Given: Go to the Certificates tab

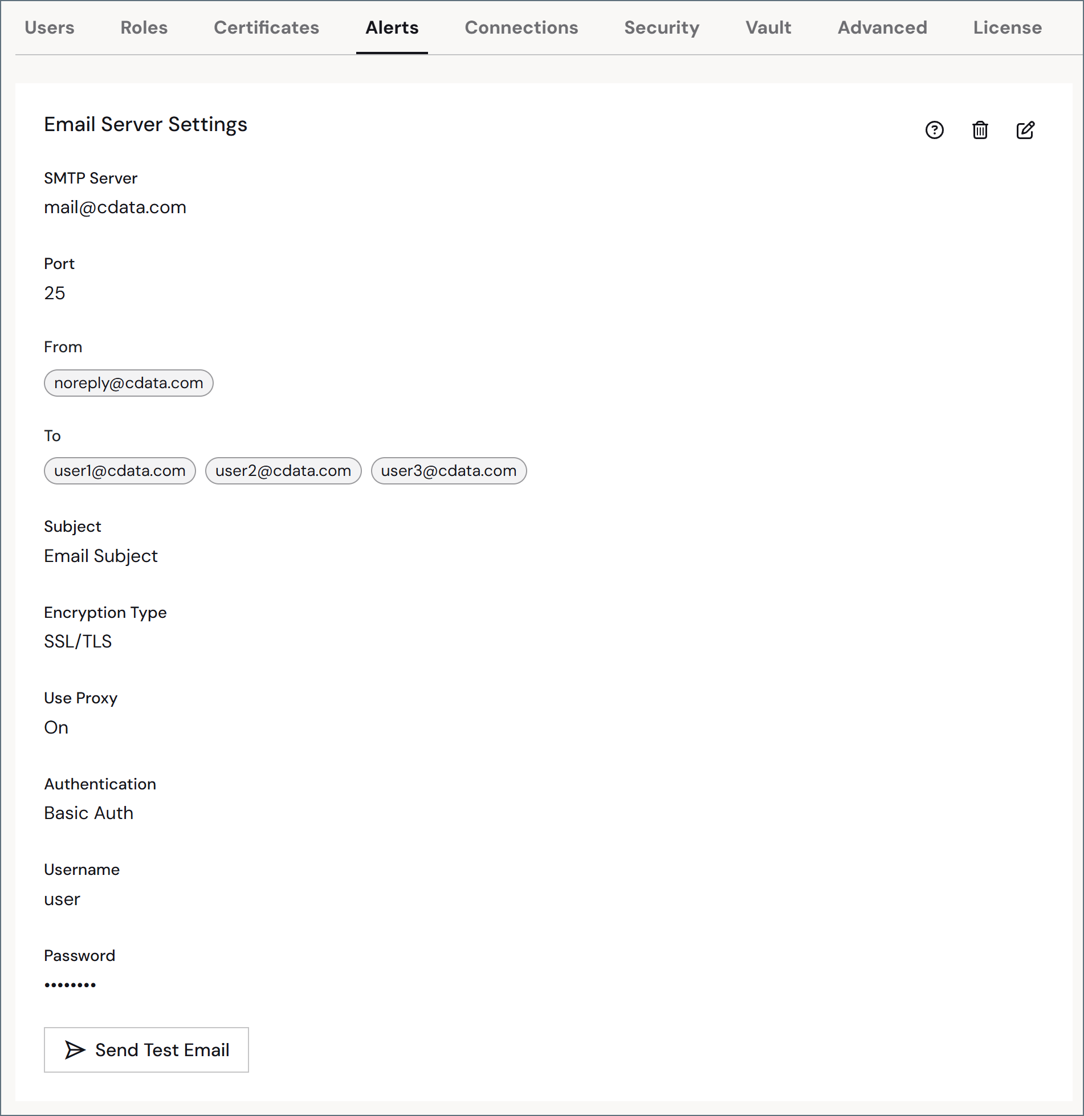Looking at the screenshot, I should pyautogui.click(x=266, y=27).
